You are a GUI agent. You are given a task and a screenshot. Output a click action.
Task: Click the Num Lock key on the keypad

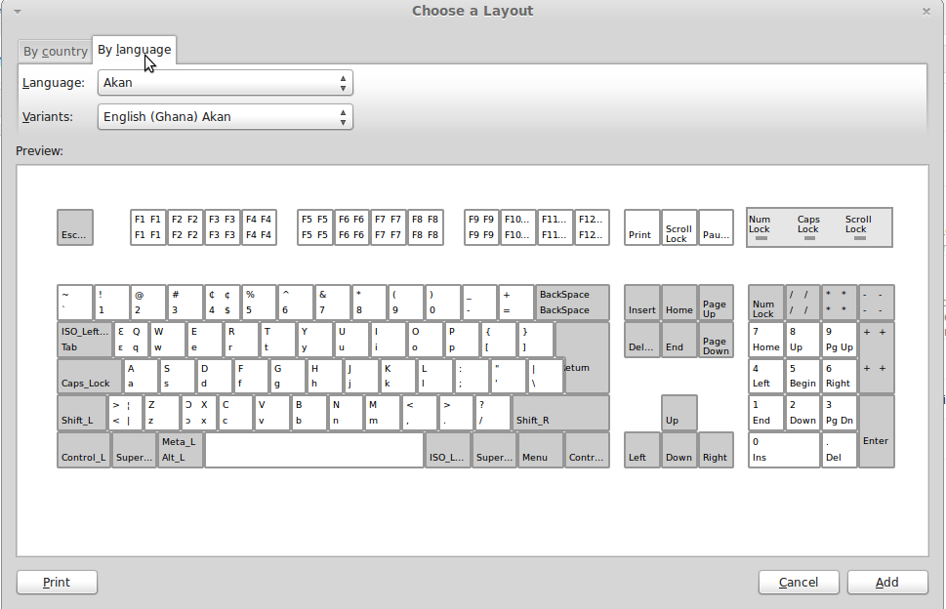(766, 302)
